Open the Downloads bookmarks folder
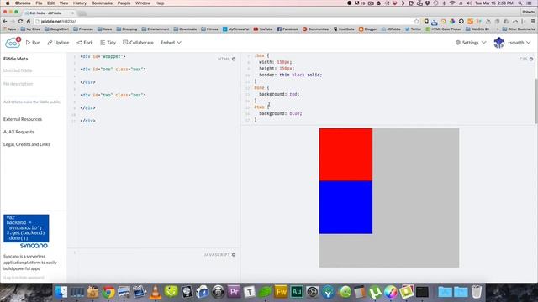The height and width of the screenshot is (302, 538). (x=185, y=29)
